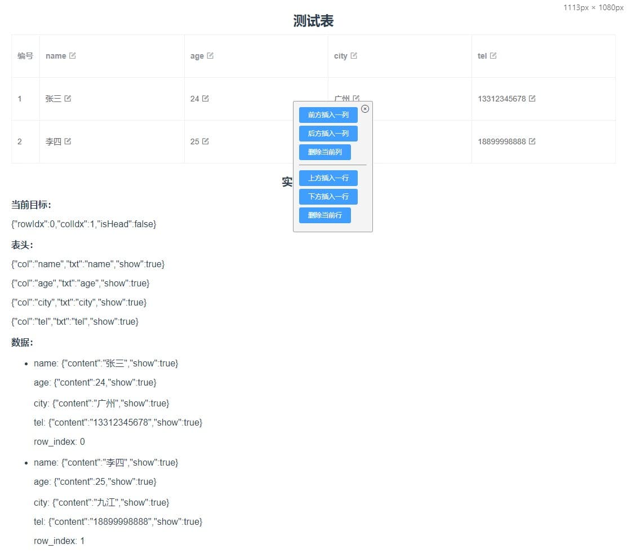This screenshot has width=627, height=553.
Task: Click edit icon next to name header
Action: [72, 56]
